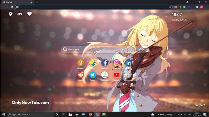Open the Instagram shortcut
The height and width of the screenshot is (117, 209).
(117, 63)
